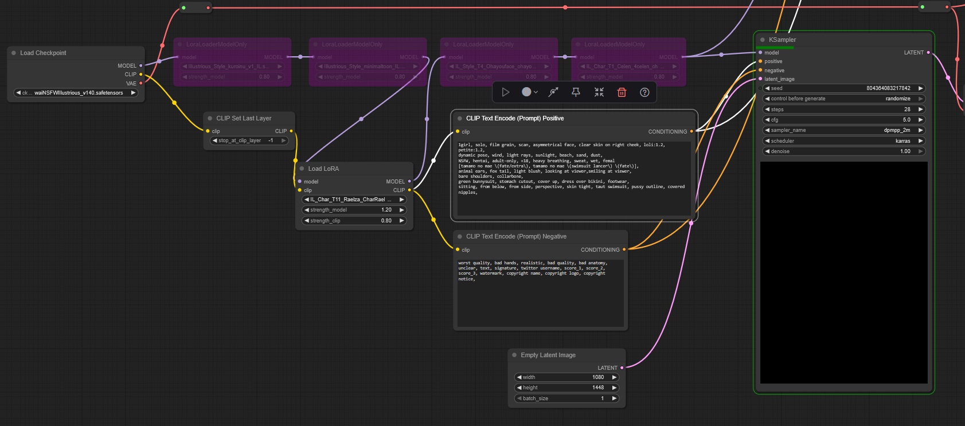Screen dimensions: 965x426
Task: Increase strength_model in Load LoRA
Action: (401, 210)
